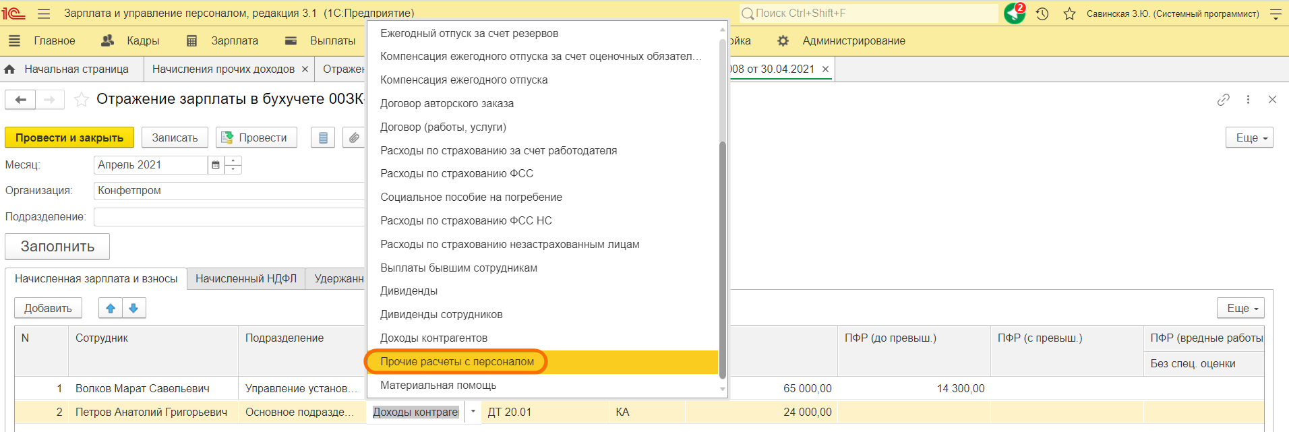Expand the upper Еще menu of document
The height and width of the screenshot is (432, 1289).
pos(1249,137)
